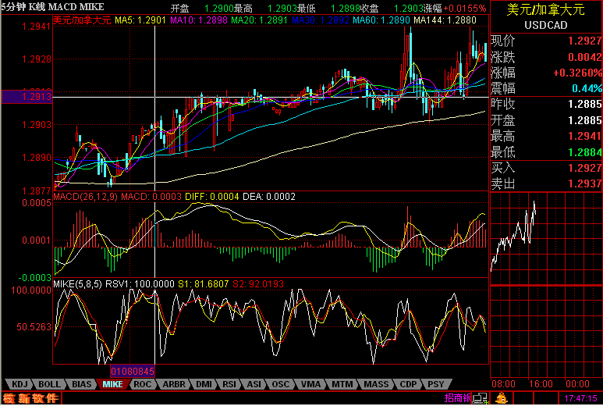
Task: Click the 开盘 1.2885 row in quote panel
Action: tap(546, 120)
